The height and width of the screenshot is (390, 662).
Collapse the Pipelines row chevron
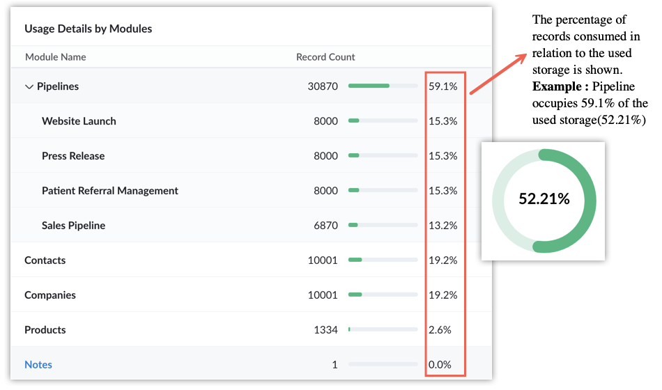[29, 86]
